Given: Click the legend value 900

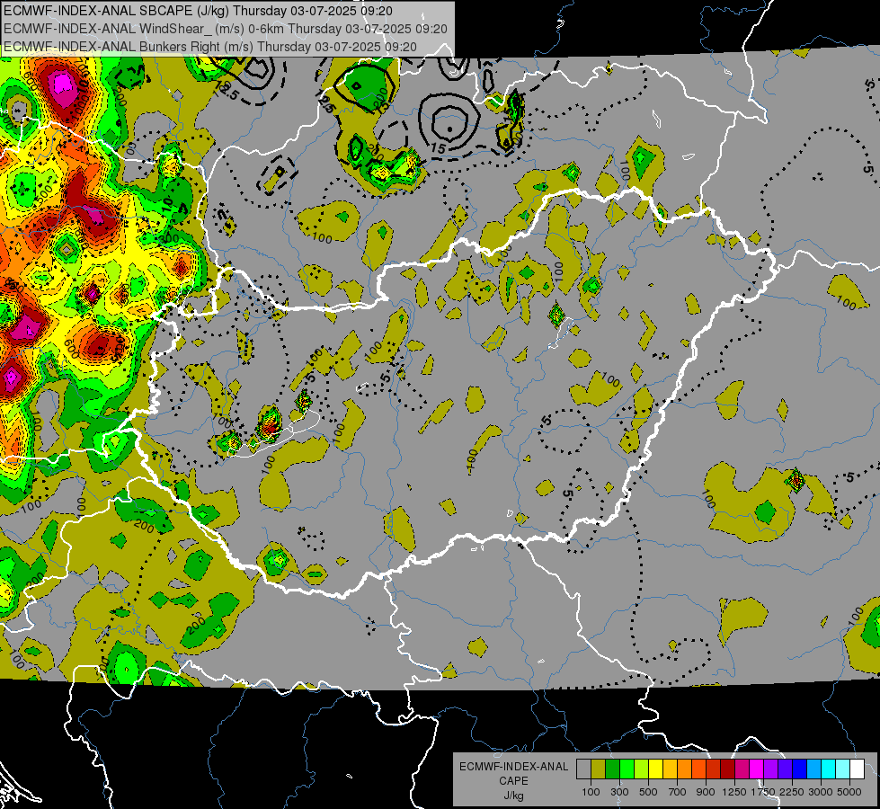Looking at the screenshot, I should [706, 792].
